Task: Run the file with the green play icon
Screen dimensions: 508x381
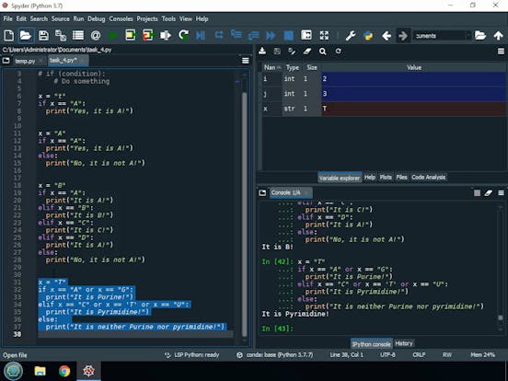Action: pos(113,35)
